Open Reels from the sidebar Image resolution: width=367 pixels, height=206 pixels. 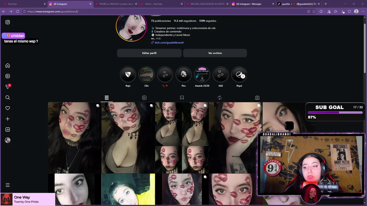point(8,76)
